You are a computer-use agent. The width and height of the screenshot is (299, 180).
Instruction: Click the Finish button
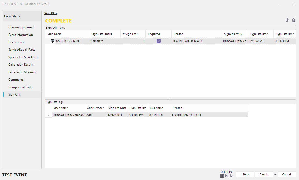(x=264, y=174)
